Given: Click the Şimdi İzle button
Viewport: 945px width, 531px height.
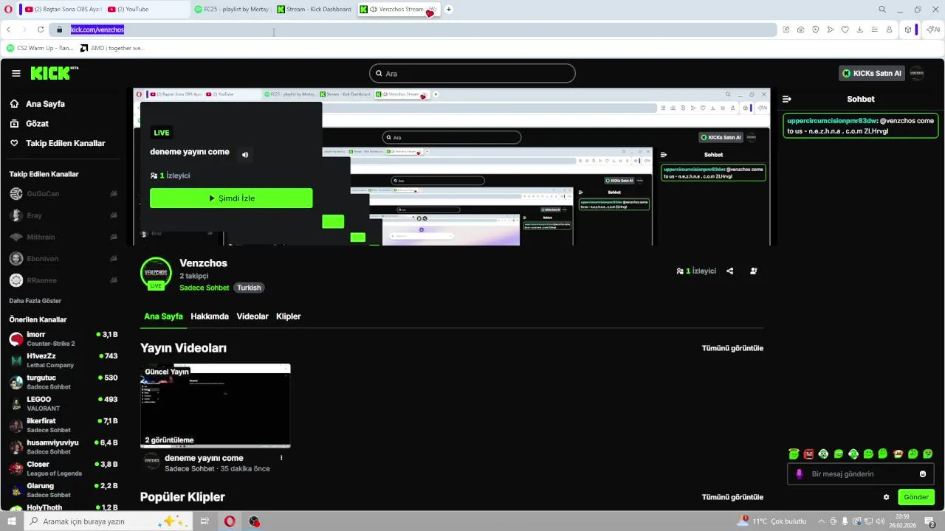Looking at the screenshot, I should tap(231, 198).
